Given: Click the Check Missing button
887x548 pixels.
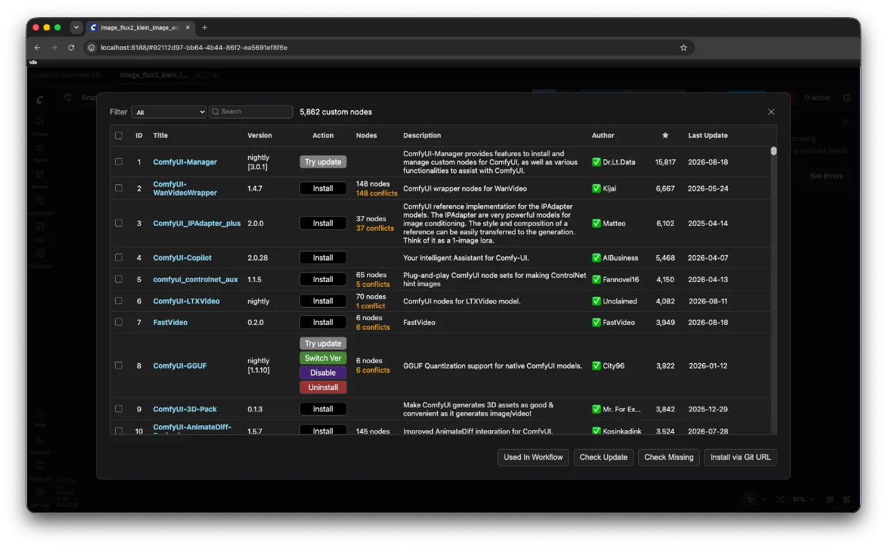Looking at the screenshot, I should 669,457.
